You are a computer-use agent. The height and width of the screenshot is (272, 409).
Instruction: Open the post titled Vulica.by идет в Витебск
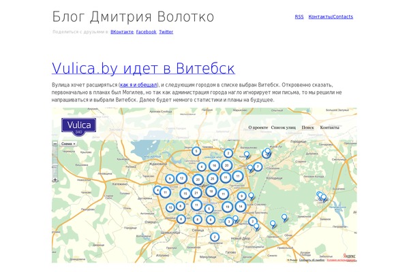click(x=143, y=68)
